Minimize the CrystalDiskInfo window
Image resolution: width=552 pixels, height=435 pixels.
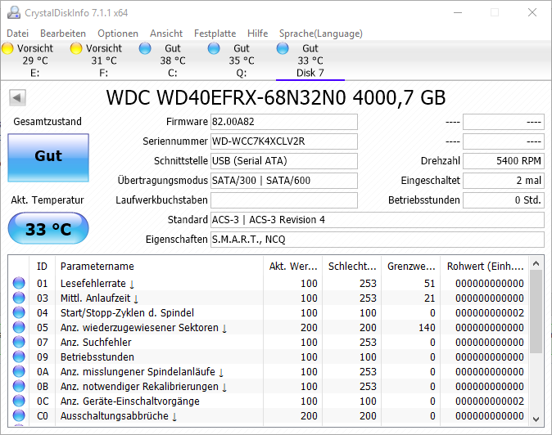click(458, 12)
